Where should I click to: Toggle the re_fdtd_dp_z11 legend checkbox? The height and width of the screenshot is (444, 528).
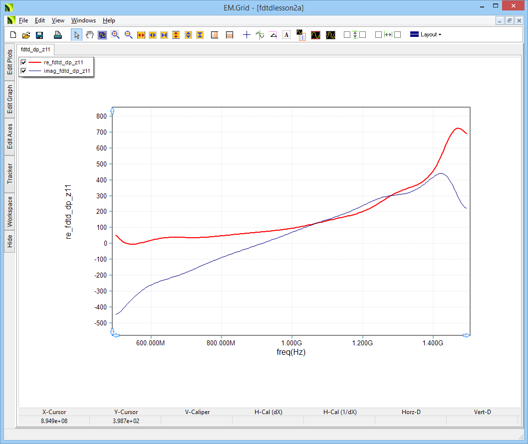tap(23, 62)
